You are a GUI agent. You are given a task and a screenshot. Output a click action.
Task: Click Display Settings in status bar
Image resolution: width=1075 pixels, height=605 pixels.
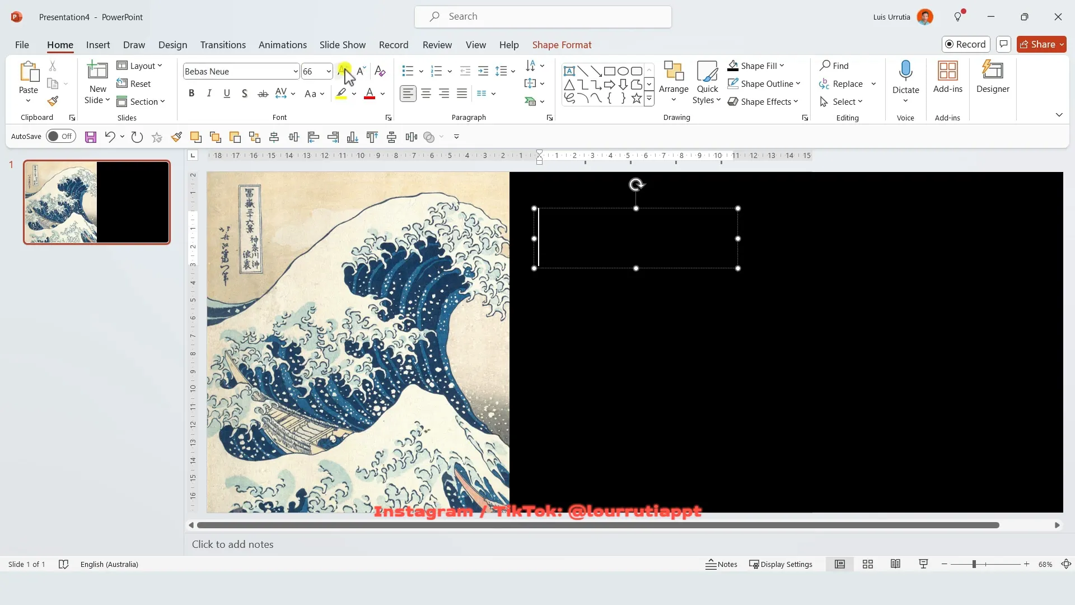[780, 564]
